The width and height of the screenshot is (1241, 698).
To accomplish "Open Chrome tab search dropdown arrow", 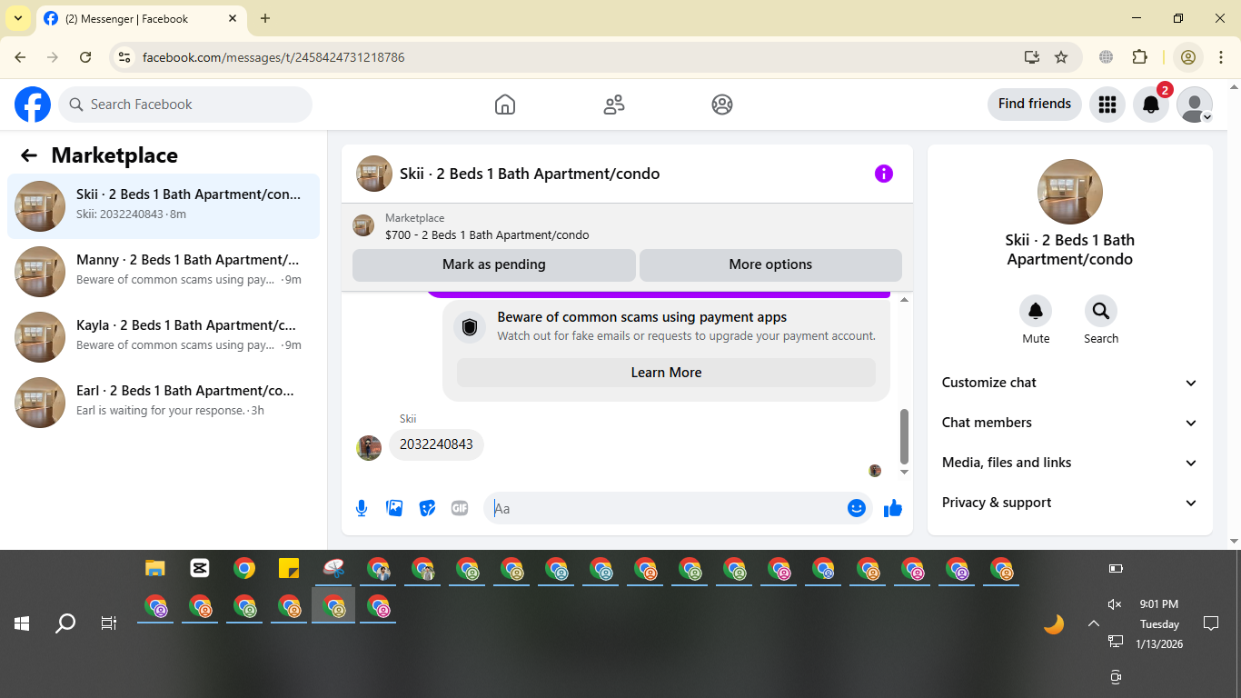I will [17, 18].
